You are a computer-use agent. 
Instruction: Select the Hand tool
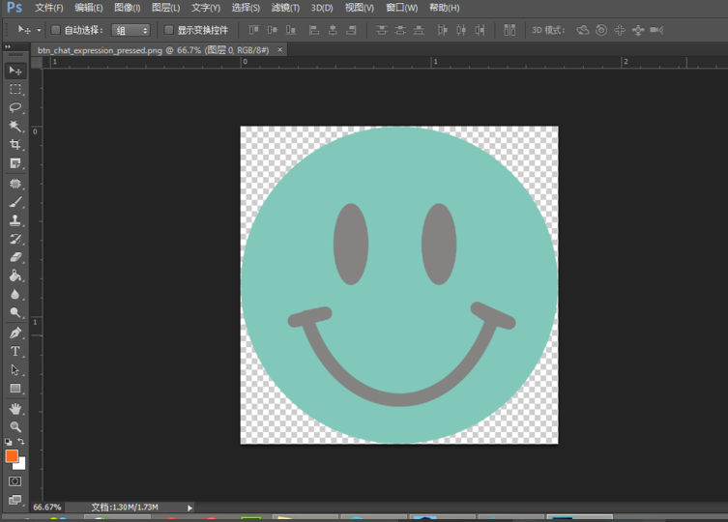15,408
